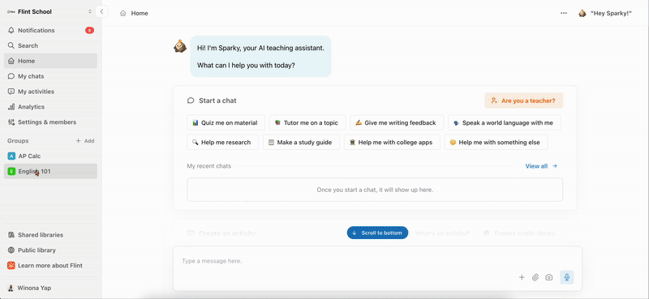Click the Scroll to bottom button
This screenshot has height=299, width=649.
click(x=377, y=233)
